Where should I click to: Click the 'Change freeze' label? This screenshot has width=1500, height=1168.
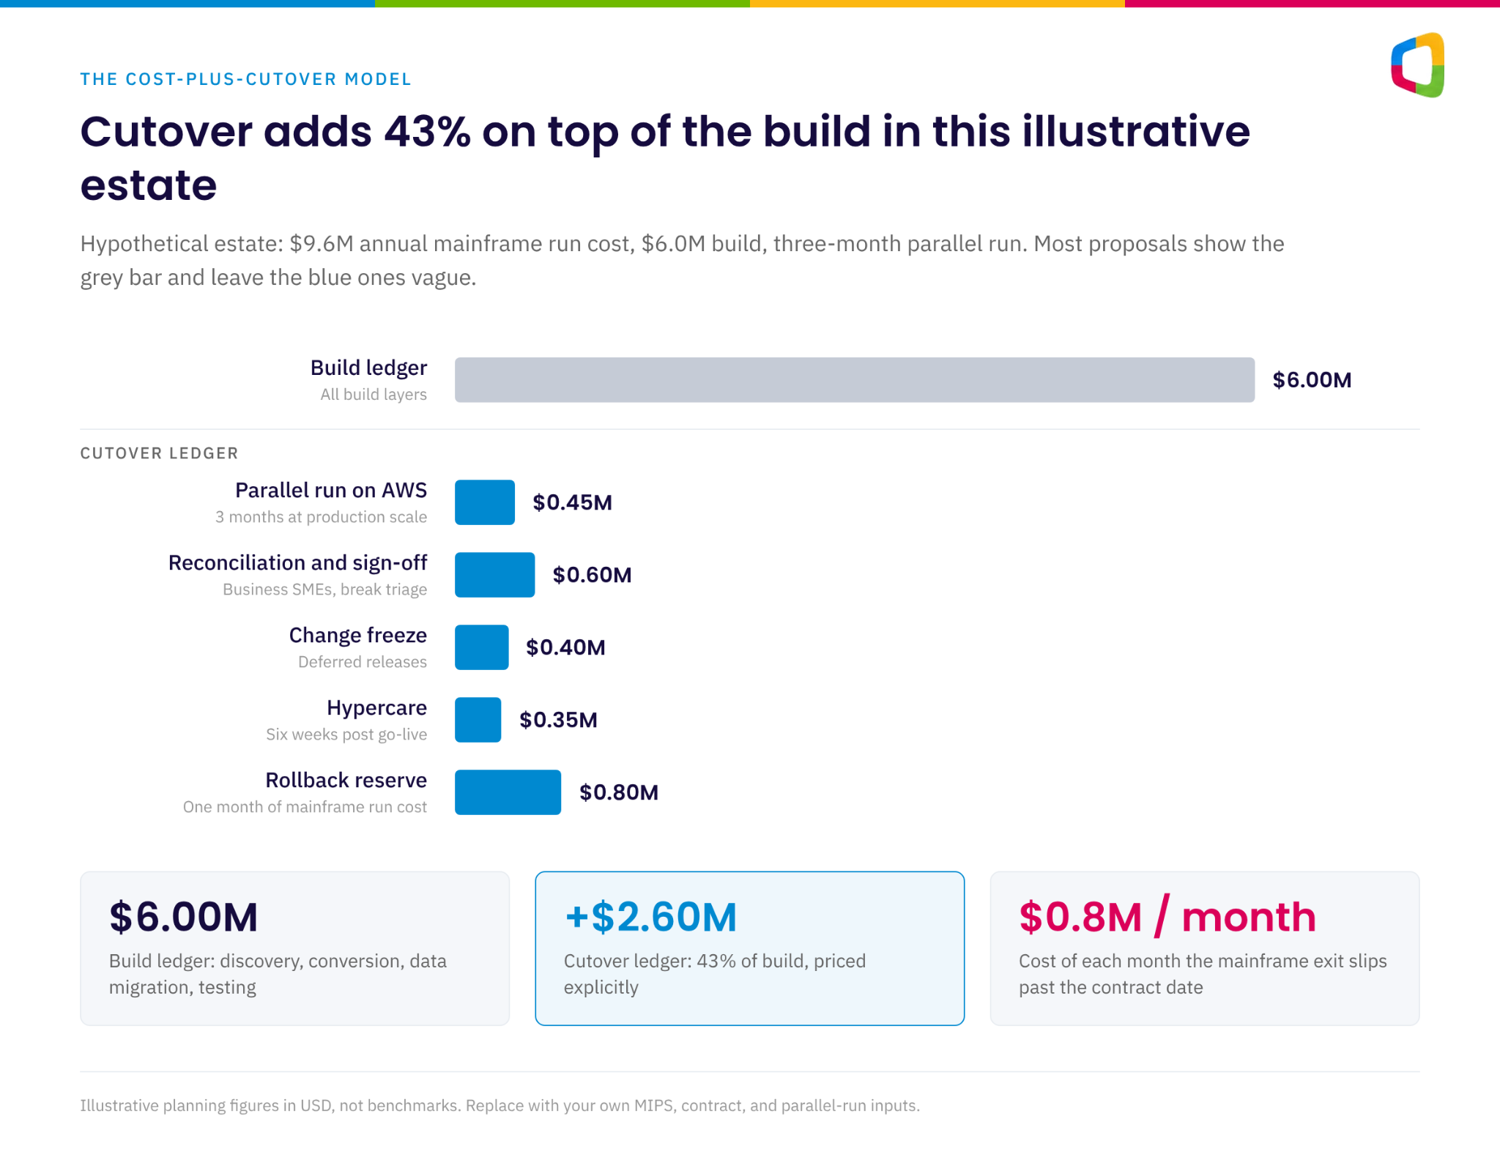357,635
